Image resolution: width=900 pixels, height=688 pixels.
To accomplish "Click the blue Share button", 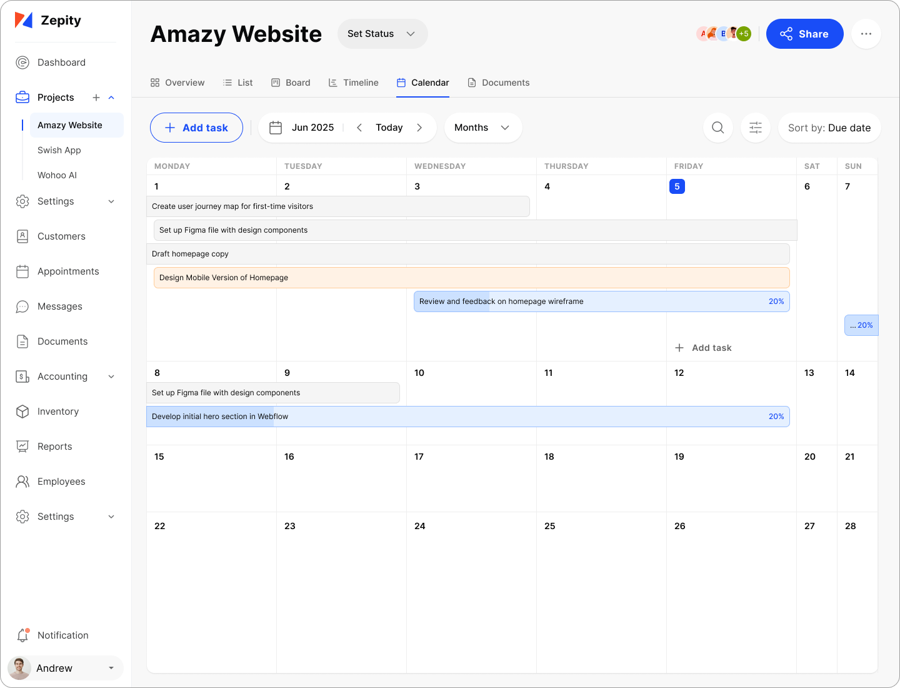I will (804, 34).
